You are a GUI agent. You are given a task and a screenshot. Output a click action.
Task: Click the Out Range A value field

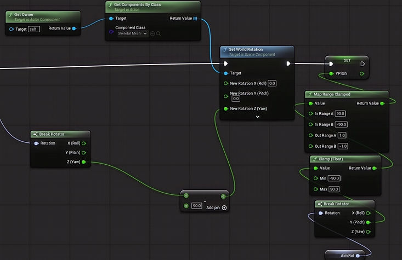pos(342,135)
